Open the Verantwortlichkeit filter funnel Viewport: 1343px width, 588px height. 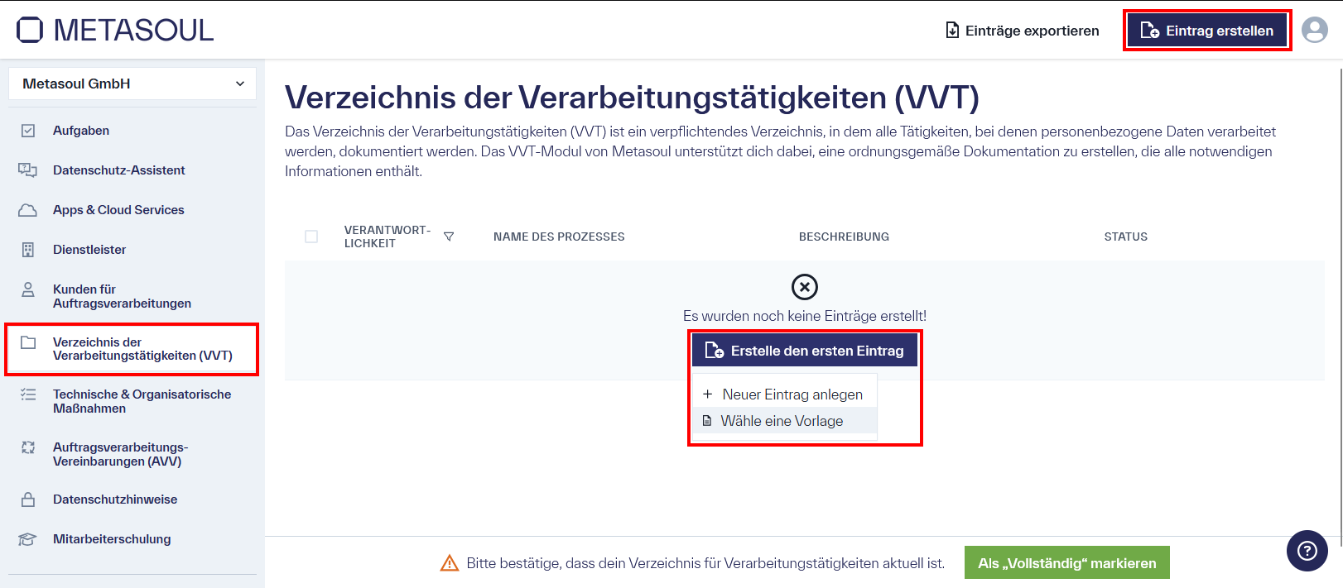pos(449,237)
